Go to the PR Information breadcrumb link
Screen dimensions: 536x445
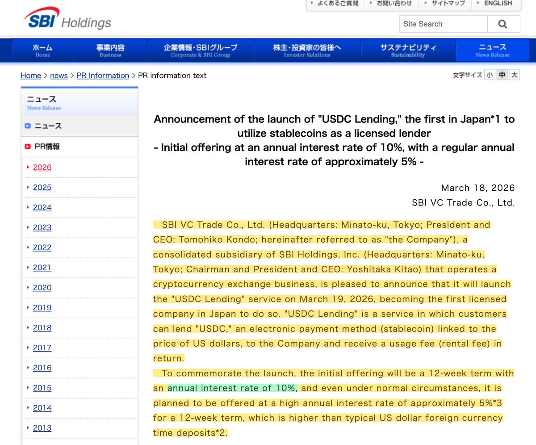pyautogui.click(x=103, y=76)
